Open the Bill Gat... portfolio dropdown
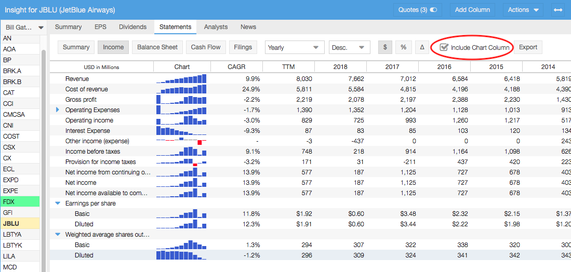Image resolution: width=571 pixels, height=272 pixels. point(24,28)
